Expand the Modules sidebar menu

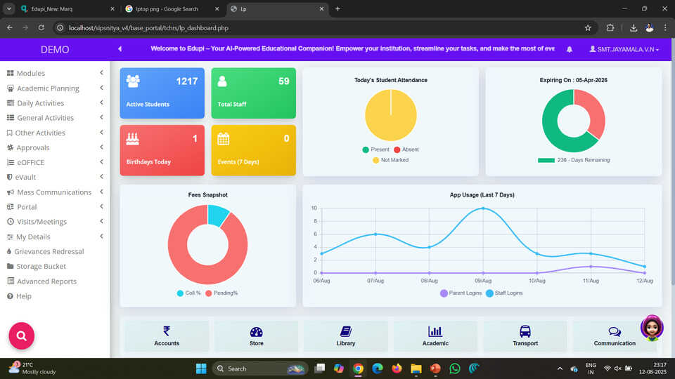pyautogui.click(x=55, y=73)
